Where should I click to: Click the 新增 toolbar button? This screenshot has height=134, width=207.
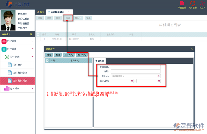40,18
